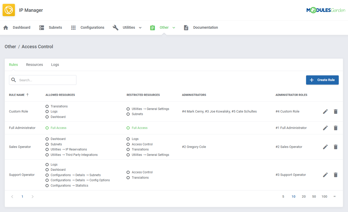Collapse the Other dropdown menu
Image resolution: width=348 pixels, height=212 pixels.
coord(174,27)
